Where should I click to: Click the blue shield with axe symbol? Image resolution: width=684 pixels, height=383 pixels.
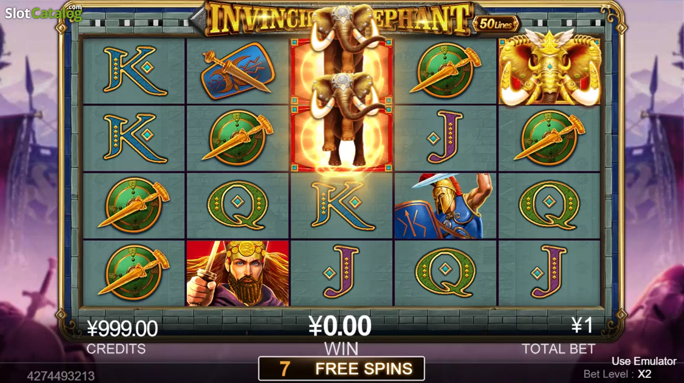pos(238,72)
